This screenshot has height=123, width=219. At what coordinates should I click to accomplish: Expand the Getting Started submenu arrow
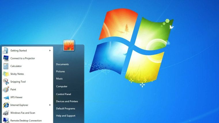[x=50, y=50]
